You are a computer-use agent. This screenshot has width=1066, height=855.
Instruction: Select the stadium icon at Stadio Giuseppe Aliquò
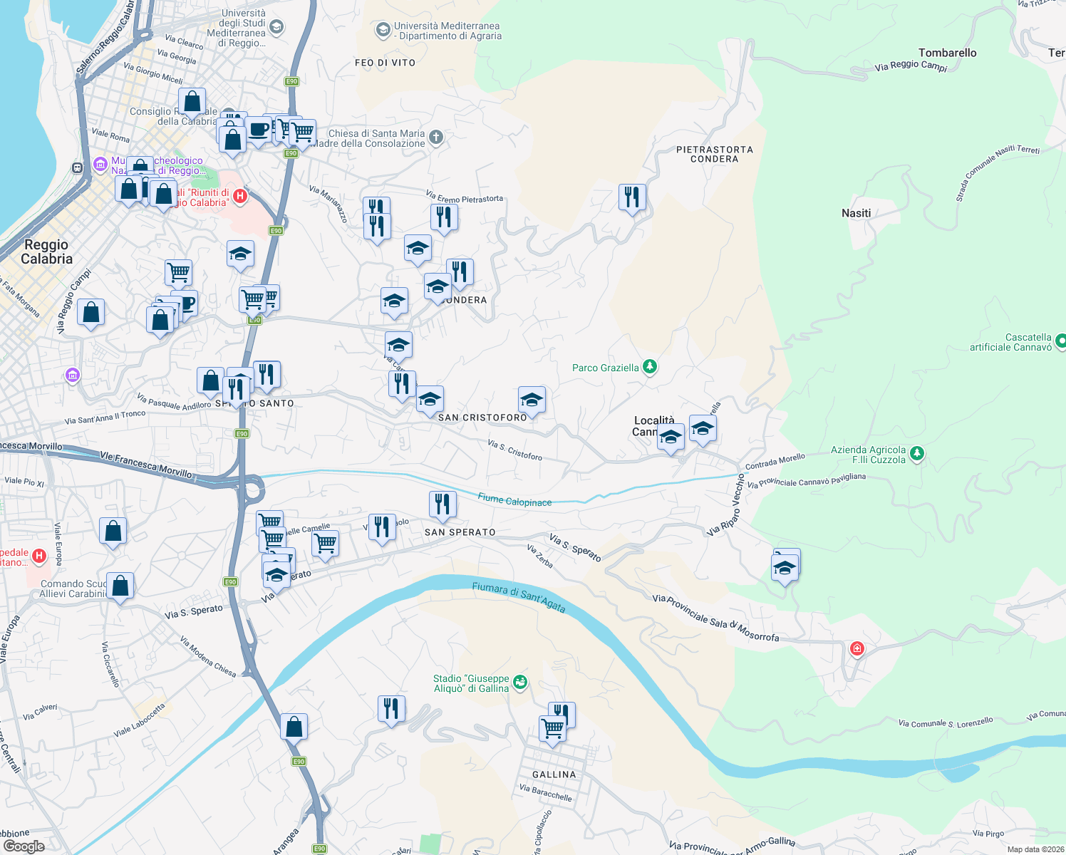point(519,682)
